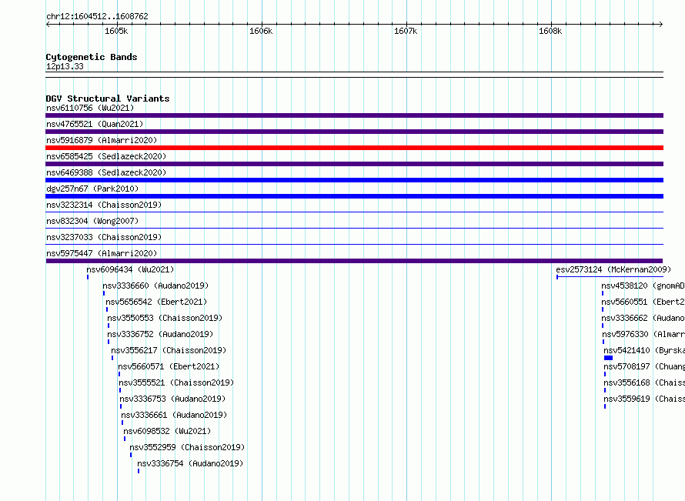Click nsv5976330 variant label
The image size is (685, 501).
click(644, 334)
